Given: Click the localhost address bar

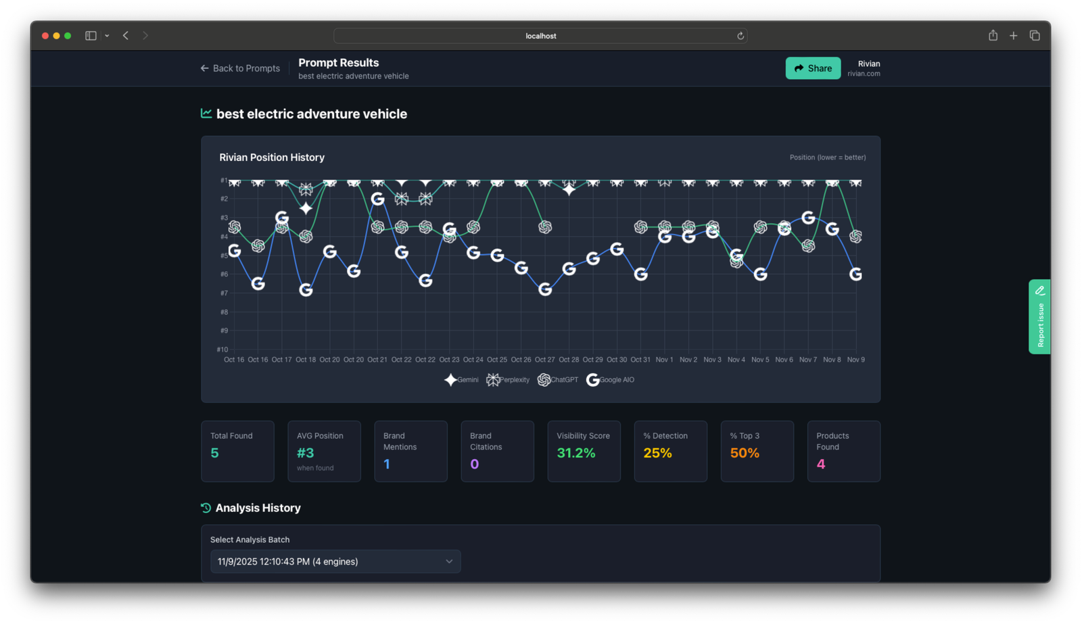Looking at the screenshot, I should [540, 36].
